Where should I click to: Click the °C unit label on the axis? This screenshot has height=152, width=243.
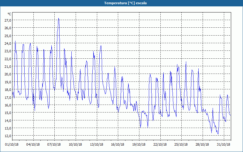click(9, 14)
